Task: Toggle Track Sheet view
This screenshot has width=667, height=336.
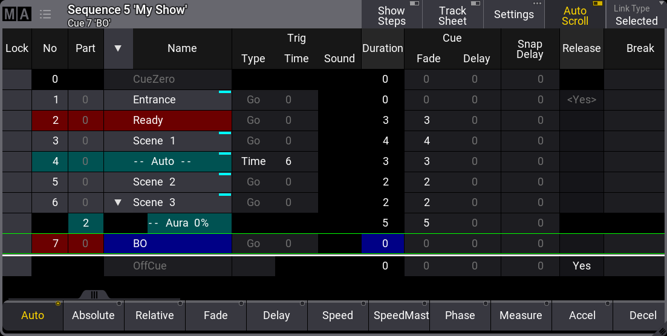Action: point(452,15)
